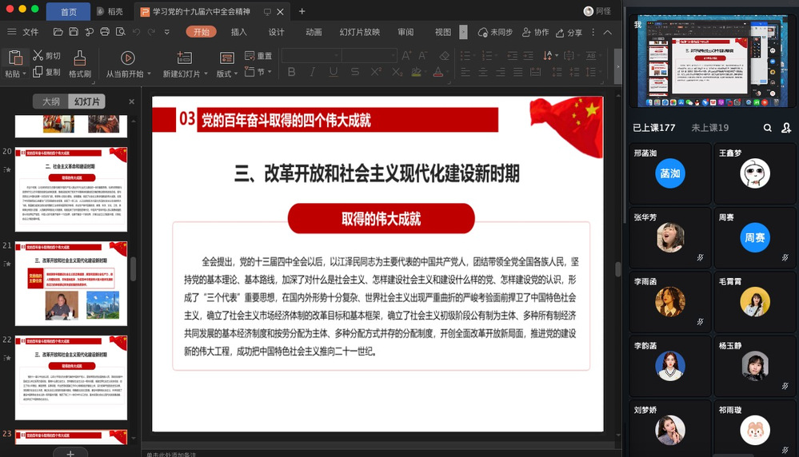Open the Animation (动画) ribbon tab

(x=314, y=32)
